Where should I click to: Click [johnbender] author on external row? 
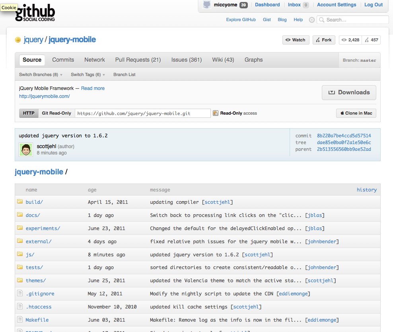click(x=322, y=242)
